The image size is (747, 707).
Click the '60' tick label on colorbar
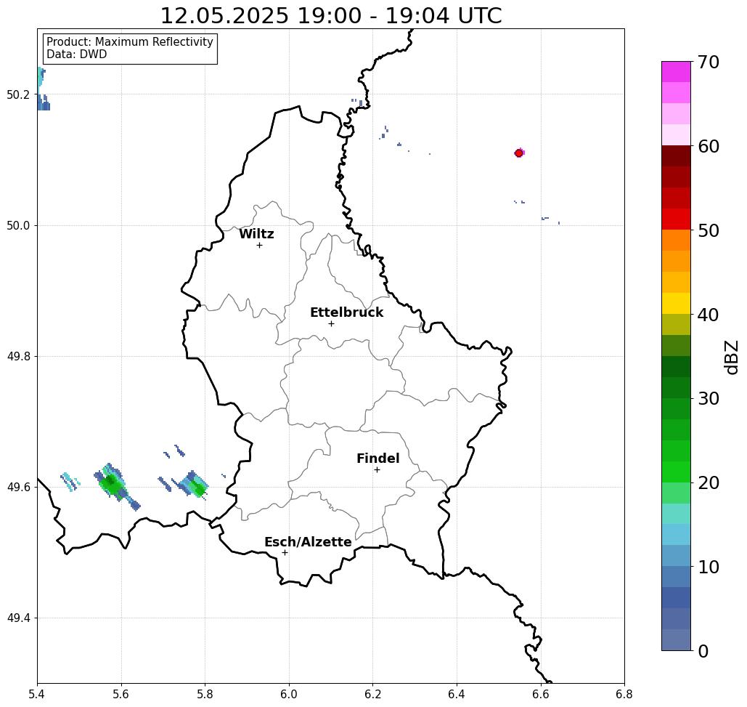point(708,146)
